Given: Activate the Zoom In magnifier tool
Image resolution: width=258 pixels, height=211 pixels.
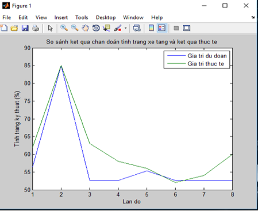Looking at the screenshot, I should pyautogui.click(x=64, y=28).
